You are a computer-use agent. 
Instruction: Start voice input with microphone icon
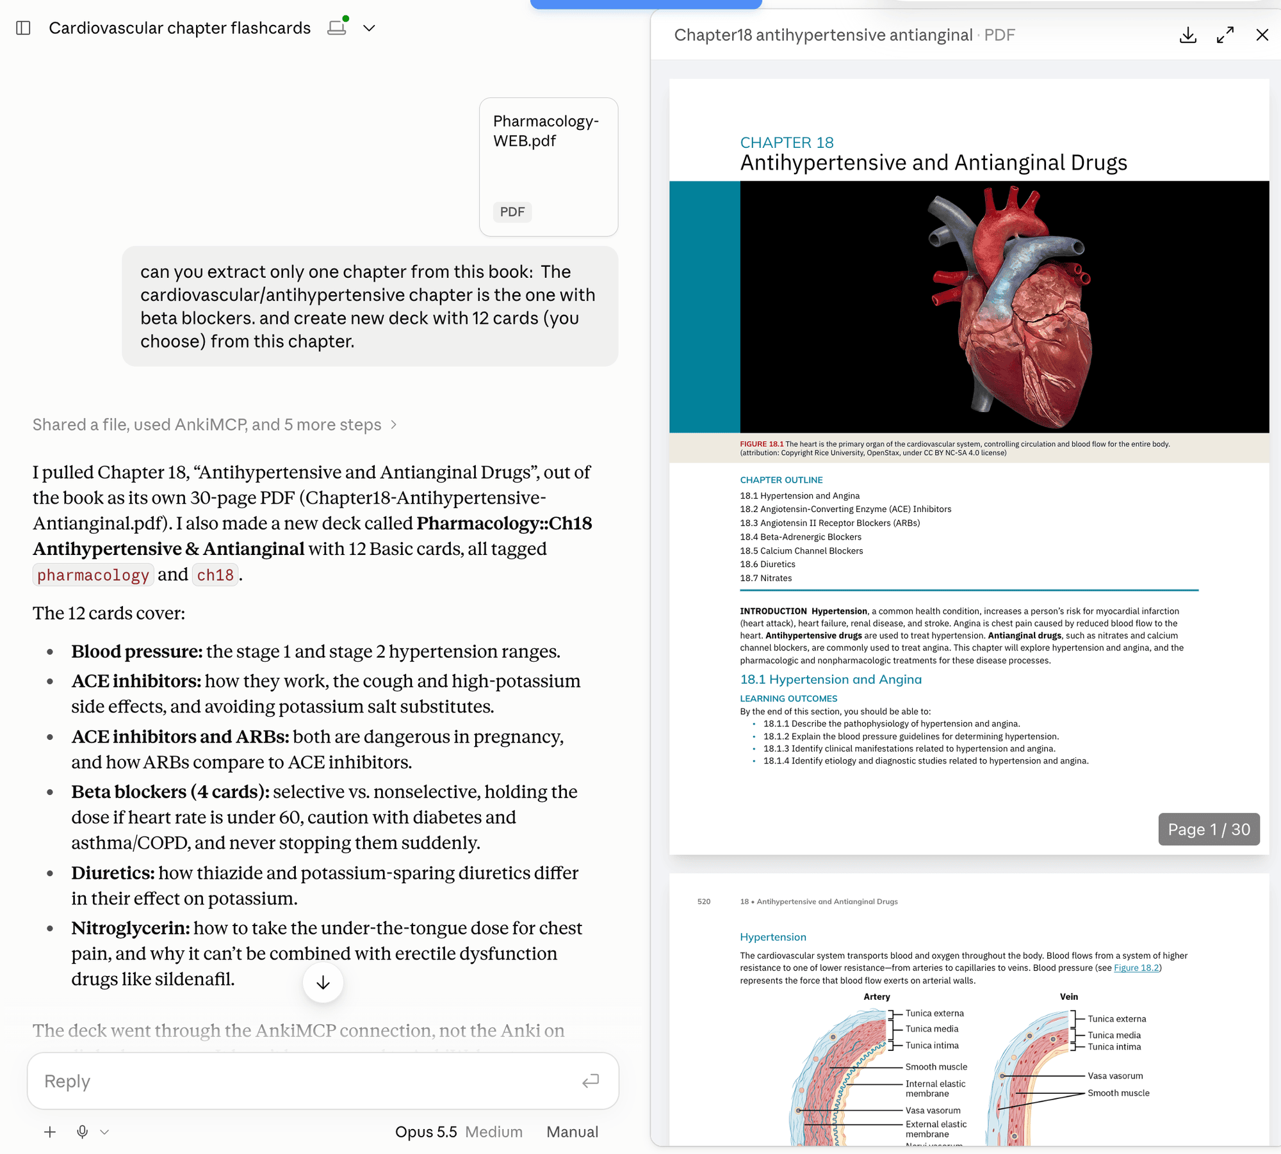pos(82,1132)
